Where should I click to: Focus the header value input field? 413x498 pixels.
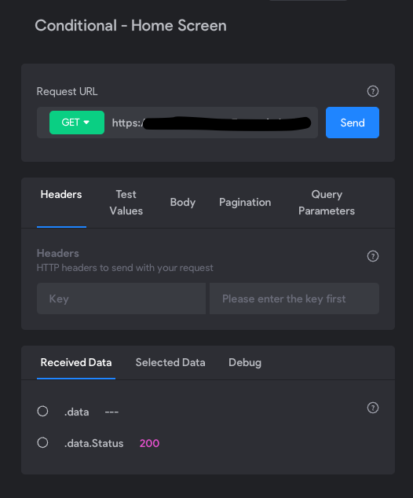[294, 298]
